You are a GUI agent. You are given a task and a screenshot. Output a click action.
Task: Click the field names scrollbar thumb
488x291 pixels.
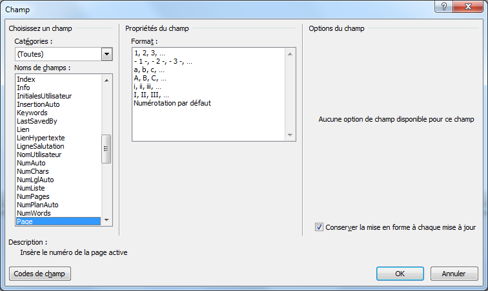tap(106, 149)
